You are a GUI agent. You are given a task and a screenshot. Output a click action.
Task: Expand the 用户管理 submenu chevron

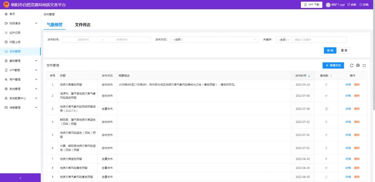(x=36, y=79)
